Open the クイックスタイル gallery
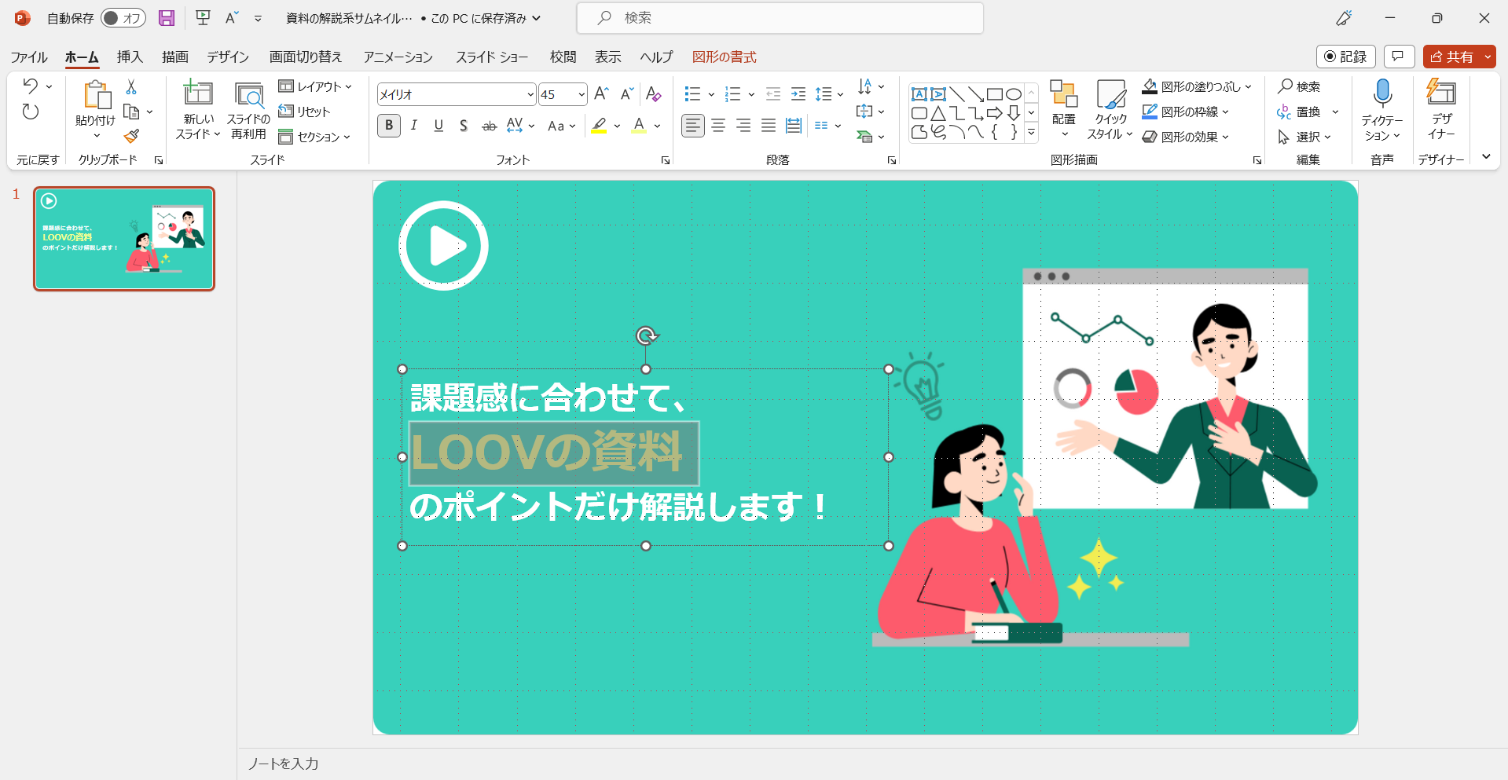1508x780 pixels. tap(1110, 110)
